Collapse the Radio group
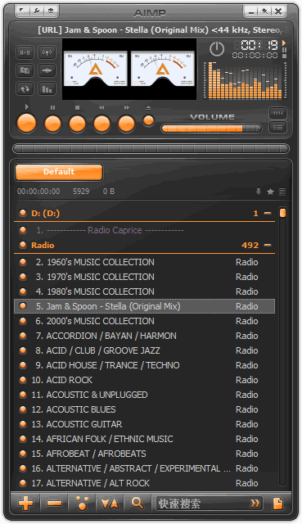 [268, 245]
